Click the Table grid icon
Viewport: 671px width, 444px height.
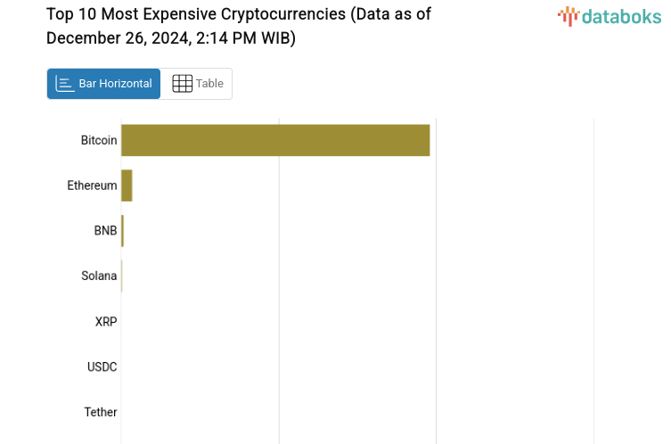coord(182,84)
